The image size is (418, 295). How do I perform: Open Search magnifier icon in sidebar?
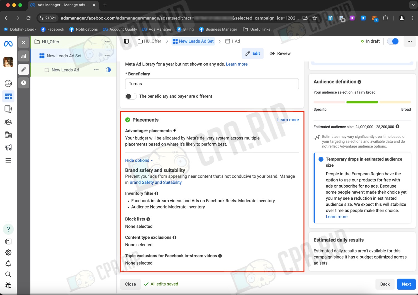point(8,275)
